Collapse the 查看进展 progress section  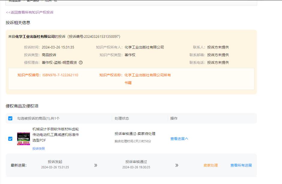[179, 139]
